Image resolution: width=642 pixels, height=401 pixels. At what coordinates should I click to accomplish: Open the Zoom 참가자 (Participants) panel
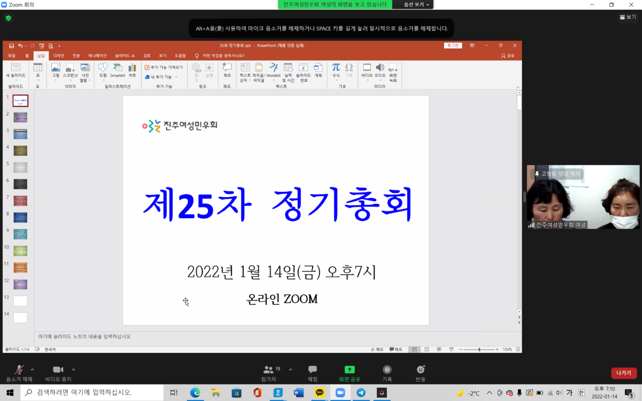point(269,373)
